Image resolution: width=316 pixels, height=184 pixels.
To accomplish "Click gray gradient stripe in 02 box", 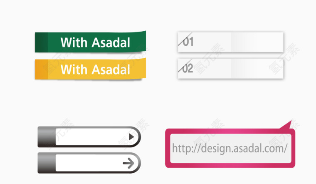I will click(x=244, y=68).
